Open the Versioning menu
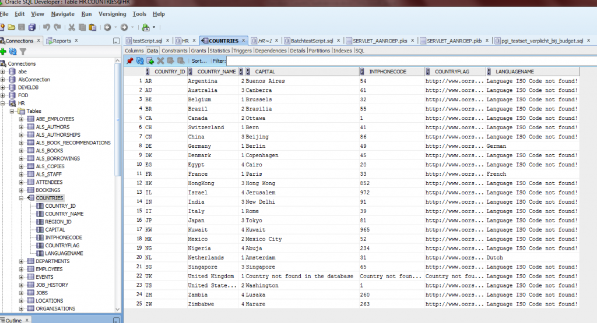 112,13
